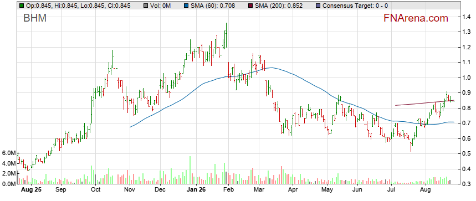Click the 'Apr' date axis label

click(293, 190)
